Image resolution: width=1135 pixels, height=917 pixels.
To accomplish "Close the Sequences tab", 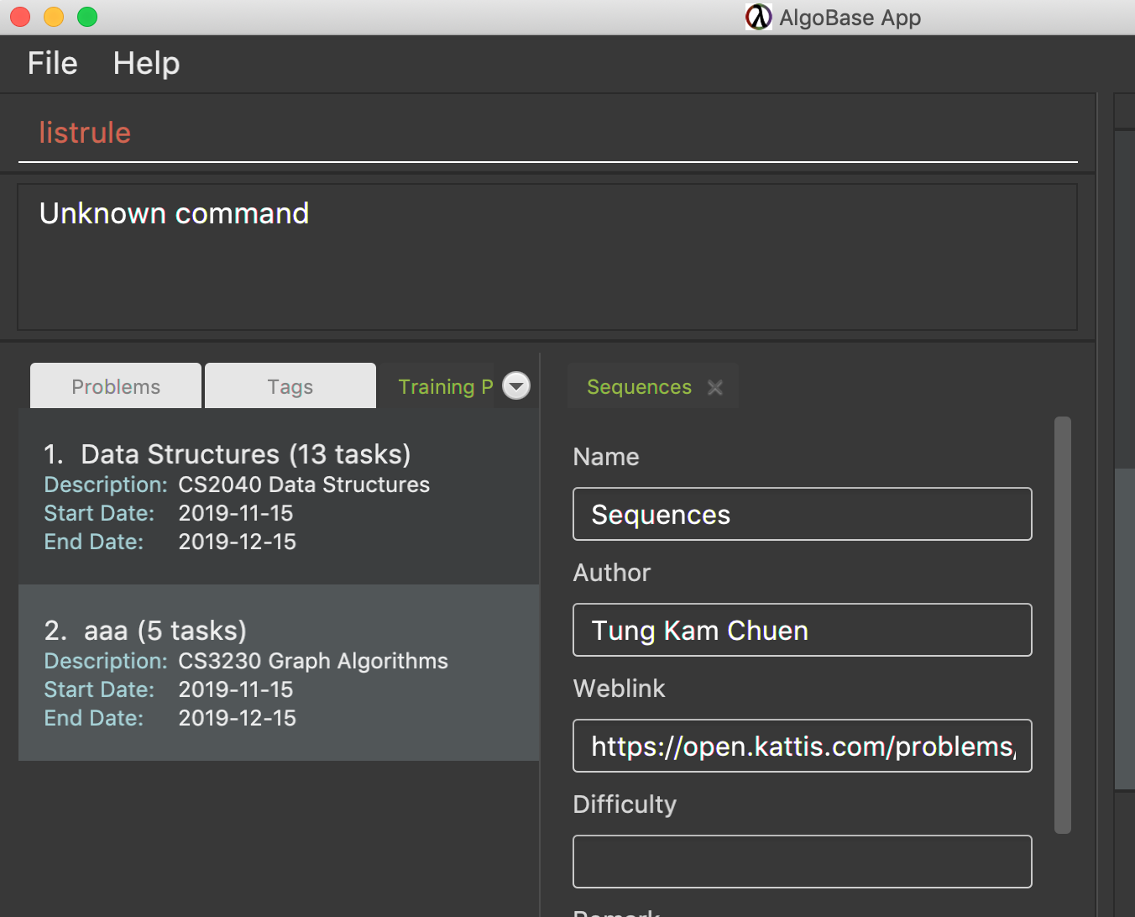I will (715, 387).
